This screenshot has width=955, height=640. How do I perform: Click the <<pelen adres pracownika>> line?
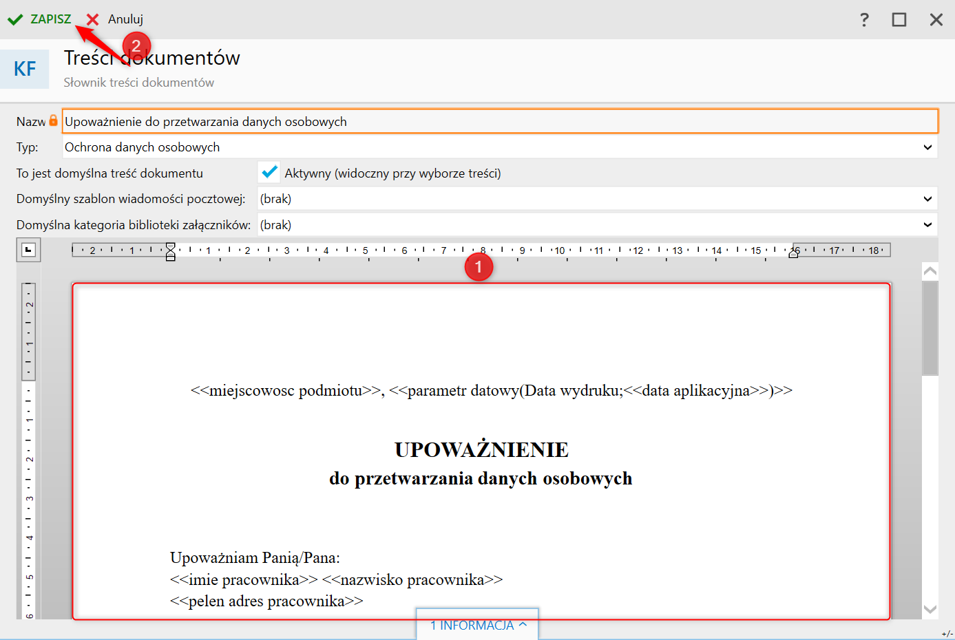(x=266, y=601)
